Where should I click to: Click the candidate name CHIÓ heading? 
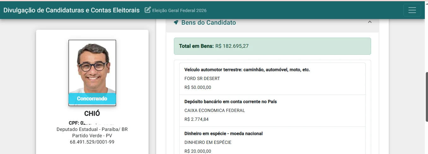pyautogui.click(x=92, y=114)
